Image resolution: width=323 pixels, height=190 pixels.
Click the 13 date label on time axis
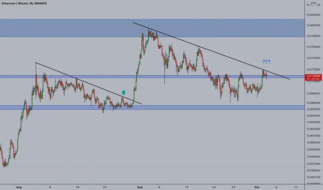pos(187,187)
